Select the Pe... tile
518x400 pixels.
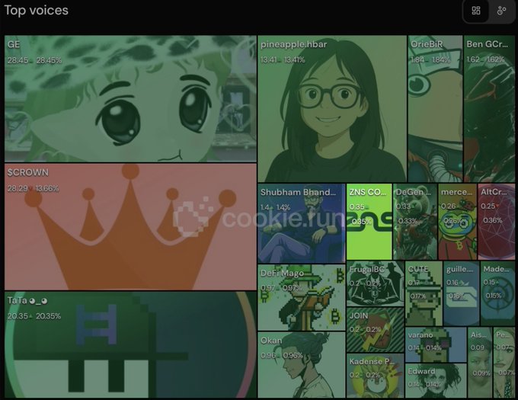click(504, 363)
